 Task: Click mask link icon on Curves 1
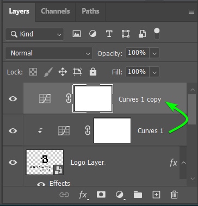(x=88, y=131)
